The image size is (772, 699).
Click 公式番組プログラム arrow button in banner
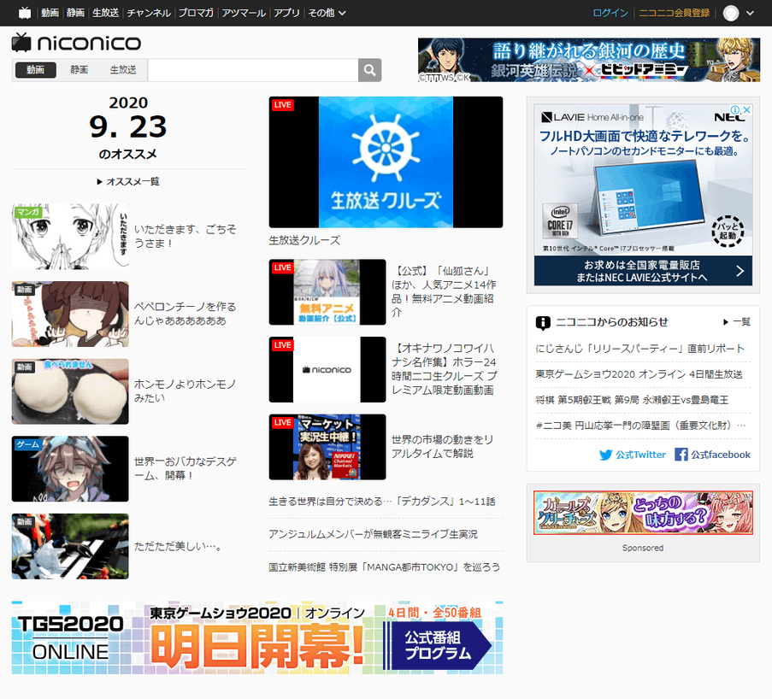coord(437,645)
